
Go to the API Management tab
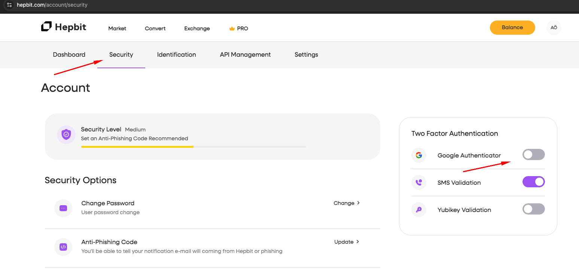coord(245,54)
